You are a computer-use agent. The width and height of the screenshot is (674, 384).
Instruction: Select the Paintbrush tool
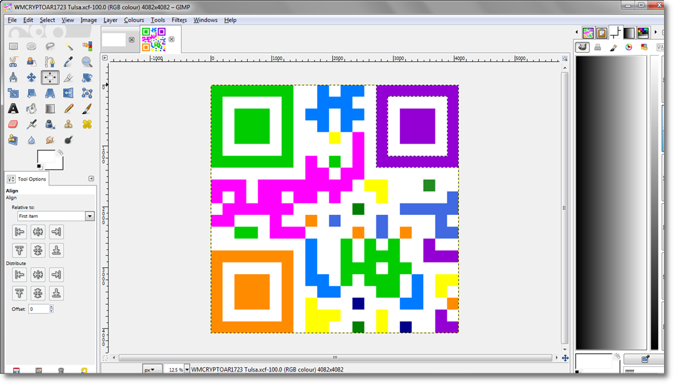tap(87, 109)
